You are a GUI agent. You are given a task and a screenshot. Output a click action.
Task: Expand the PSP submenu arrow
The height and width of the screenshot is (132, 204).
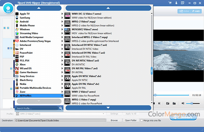tap(62, 57)
